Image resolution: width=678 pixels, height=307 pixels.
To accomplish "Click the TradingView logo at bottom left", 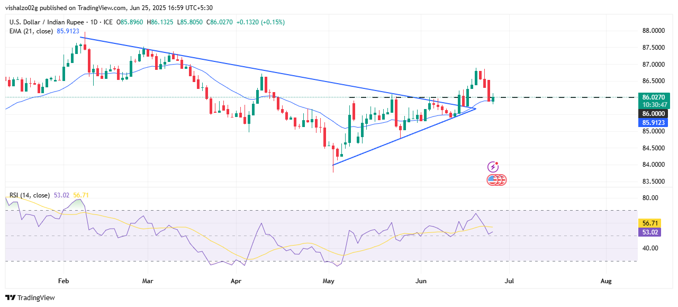I will [30, 297].
